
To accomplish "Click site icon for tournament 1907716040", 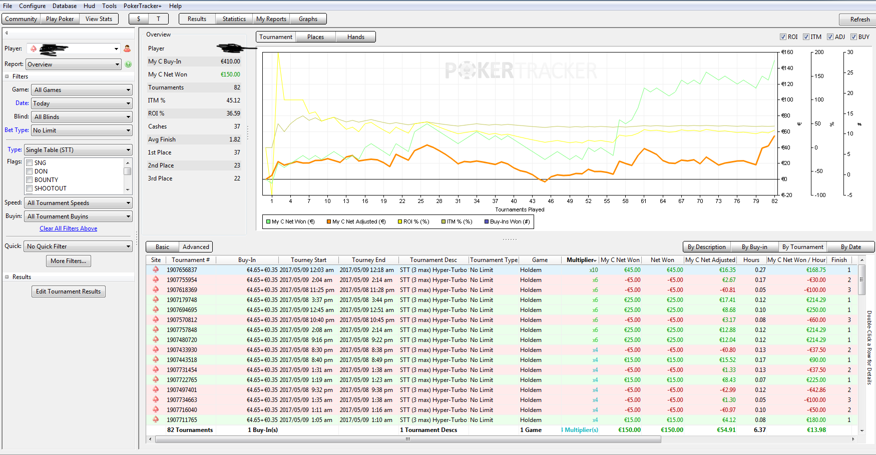I will (156, 409).
